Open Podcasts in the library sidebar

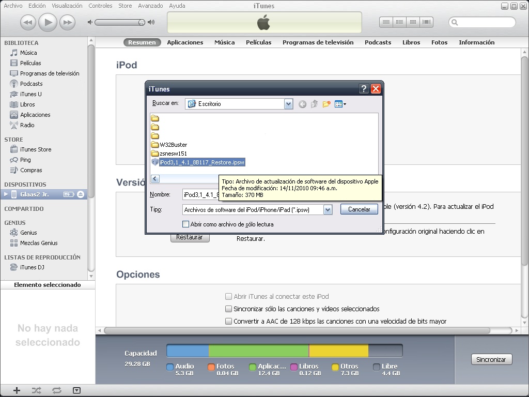coord(31,84)
